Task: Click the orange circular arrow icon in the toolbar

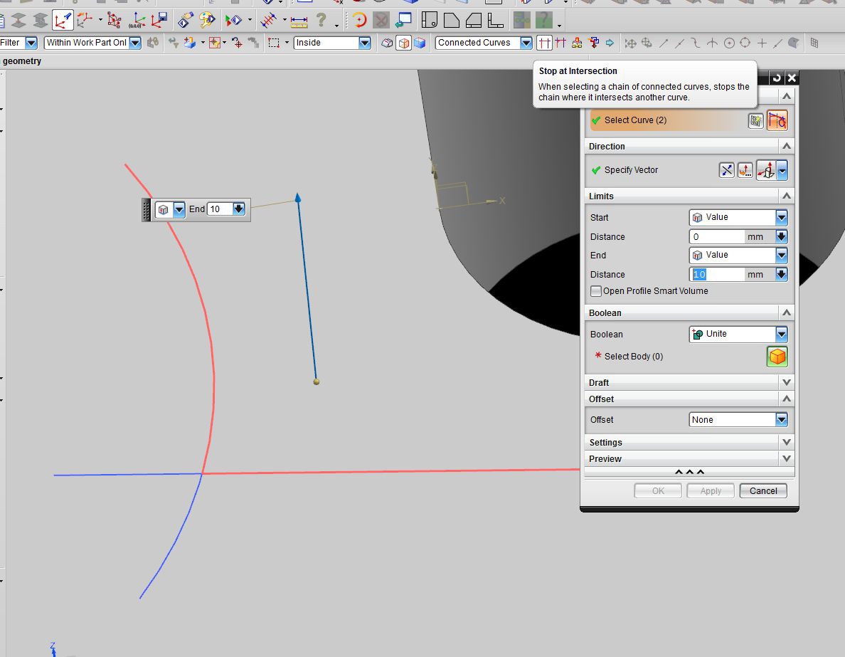Action: [x=359, y=21]
